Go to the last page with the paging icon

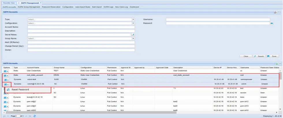[x=30, y=116]
